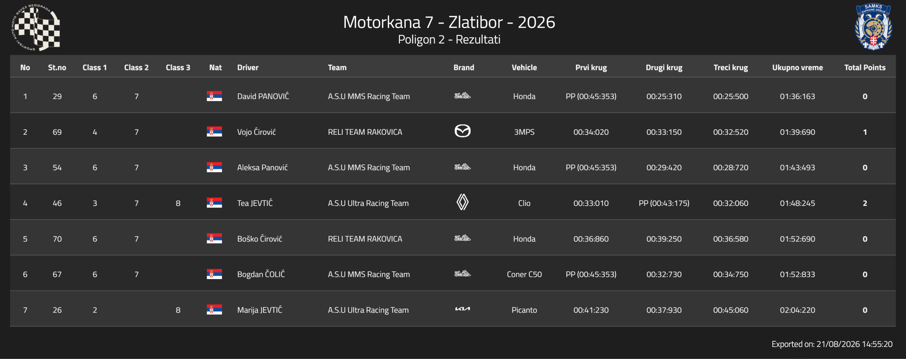The height and width of the screenshot is (359, 906).
Task: Click total time 01:36:163
Action: [797, 96]
